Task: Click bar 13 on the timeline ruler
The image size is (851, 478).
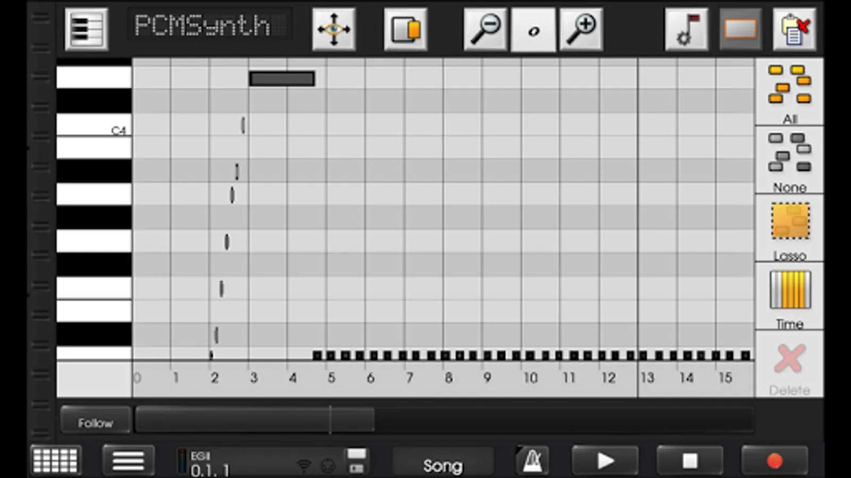Action: [647, 378]
